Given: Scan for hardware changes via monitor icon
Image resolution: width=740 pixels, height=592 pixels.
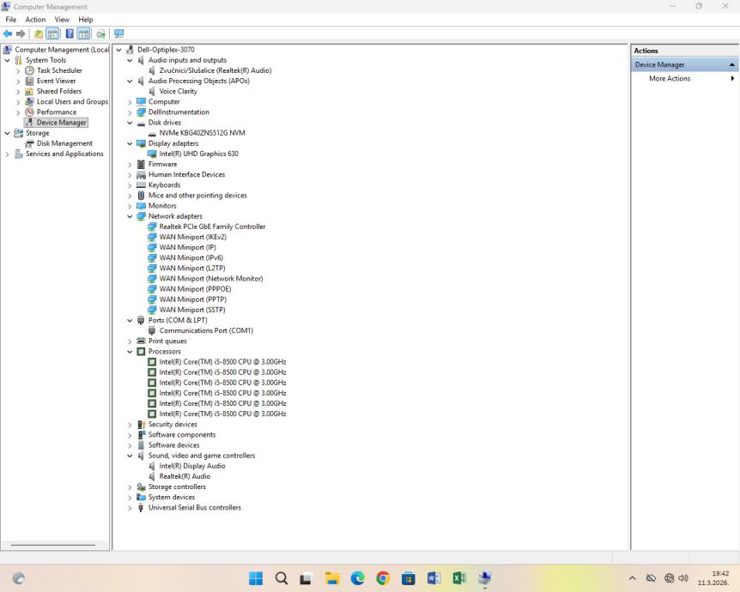Looking at the screenshot, I should tap(119, 33).
